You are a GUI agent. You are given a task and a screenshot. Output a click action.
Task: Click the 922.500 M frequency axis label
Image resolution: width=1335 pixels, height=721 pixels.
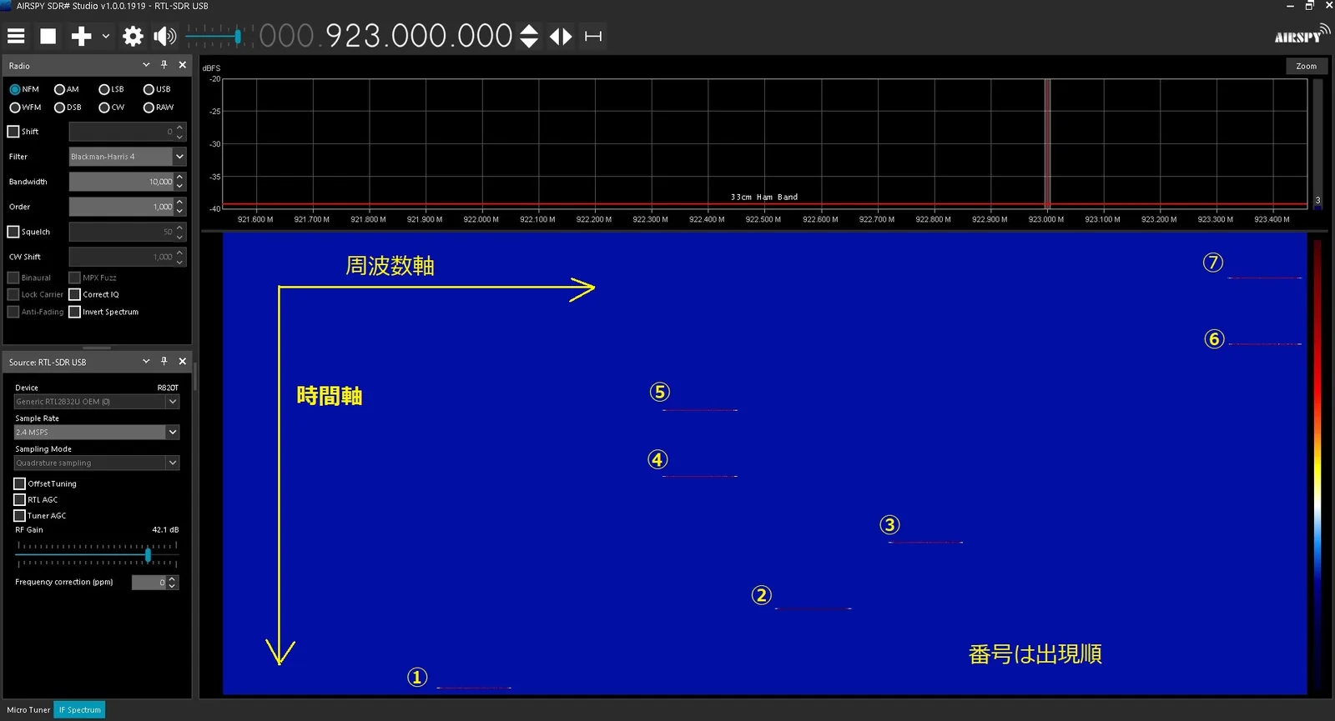point(763,220)
